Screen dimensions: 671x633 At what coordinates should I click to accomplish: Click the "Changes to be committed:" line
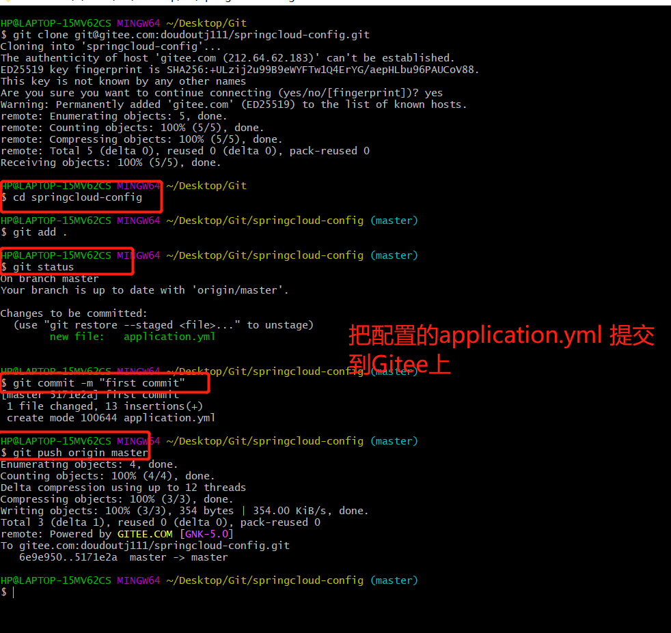click(x=74, y=313)
